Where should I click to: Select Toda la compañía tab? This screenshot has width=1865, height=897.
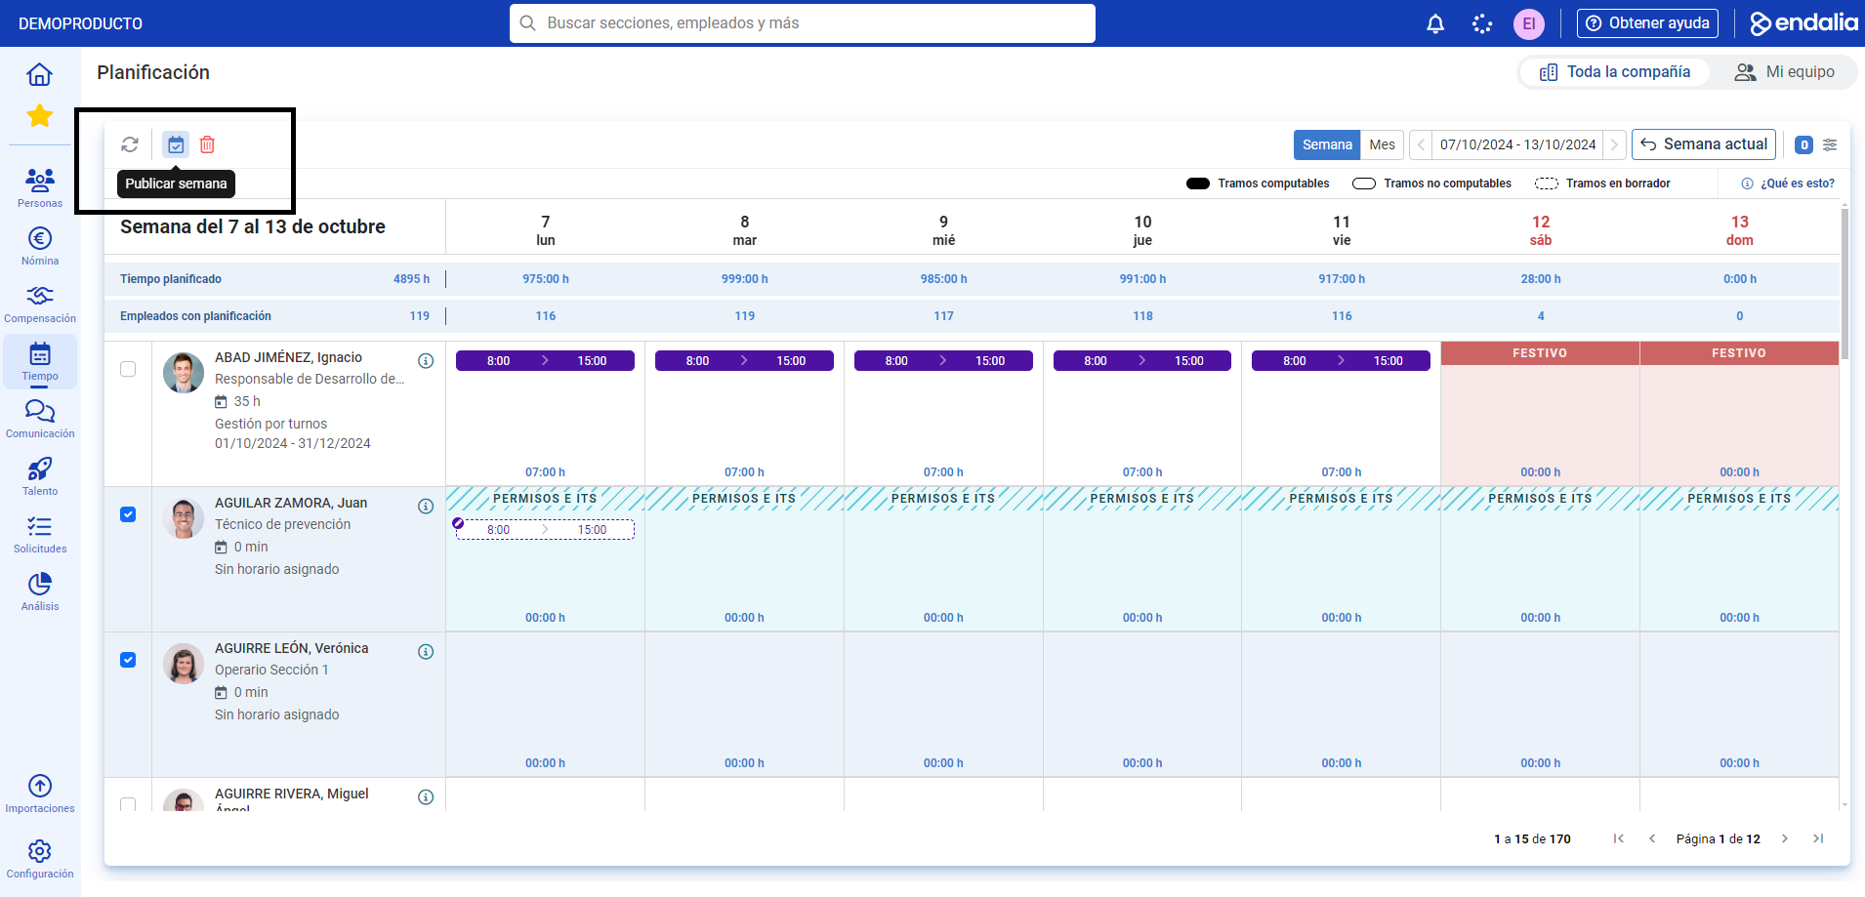(1615, 72)
